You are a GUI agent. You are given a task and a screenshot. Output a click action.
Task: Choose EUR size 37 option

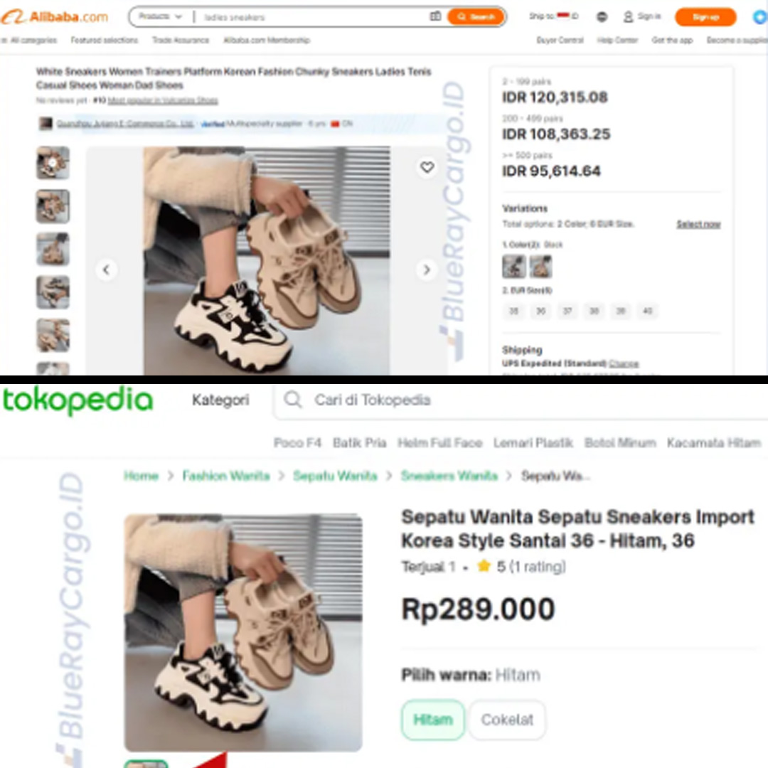pyautogui.click(x=567, y=311)
